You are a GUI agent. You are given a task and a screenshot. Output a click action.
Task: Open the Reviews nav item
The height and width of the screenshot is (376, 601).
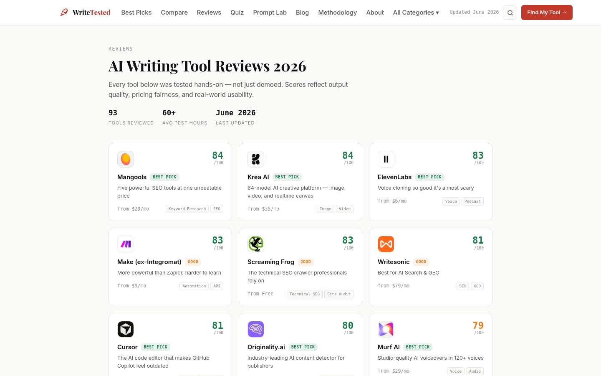click(209, 13)
